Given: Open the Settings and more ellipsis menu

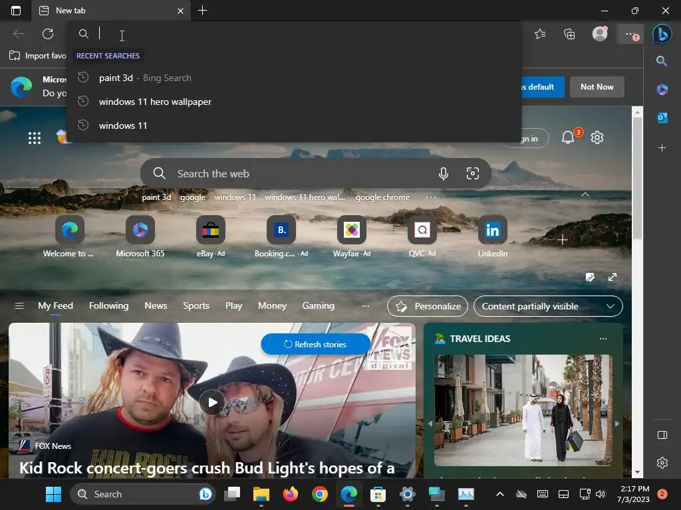Looking at the screenshot, I should click(x=630, y=34).
